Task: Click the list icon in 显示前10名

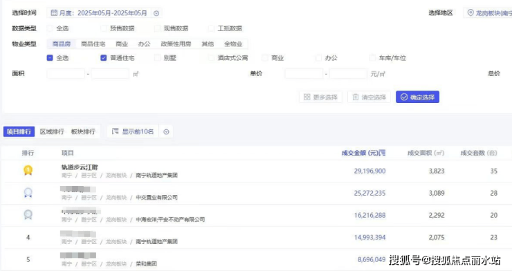Action: [115, 131]
